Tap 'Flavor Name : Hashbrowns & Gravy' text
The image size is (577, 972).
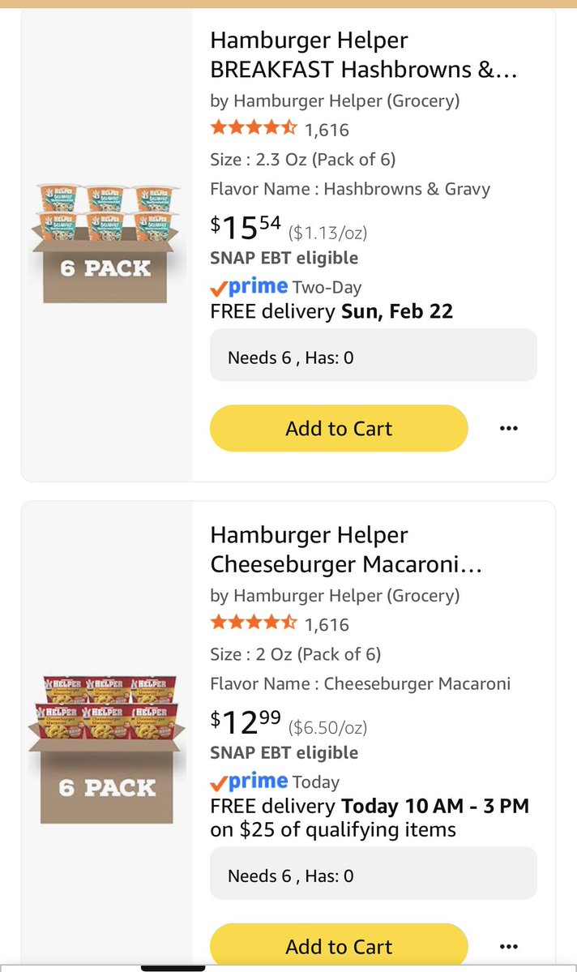point(350,189)
